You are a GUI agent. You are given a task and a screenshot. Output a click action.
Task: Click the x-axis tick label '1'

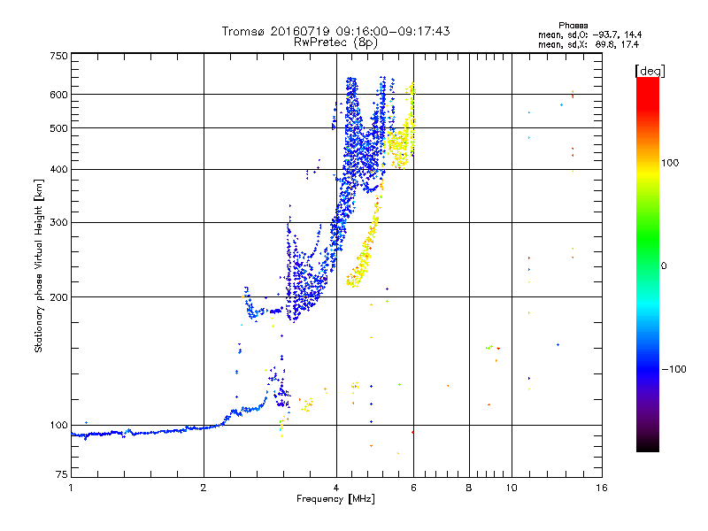click(71, 488)
